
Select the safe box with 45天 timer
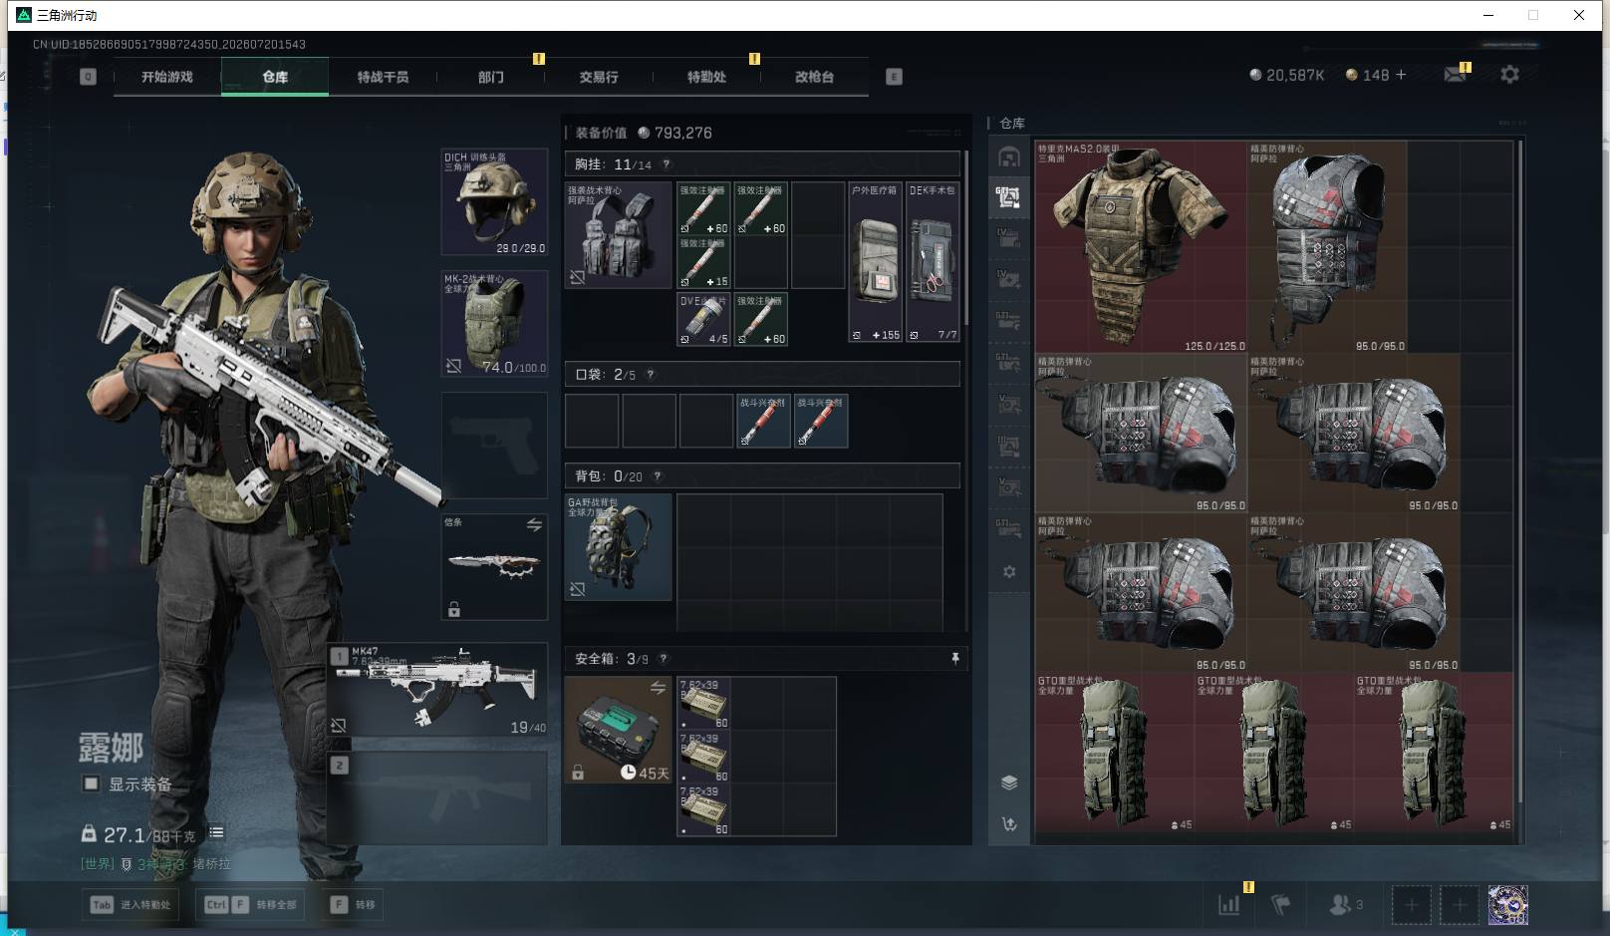(x=619, y=730)
